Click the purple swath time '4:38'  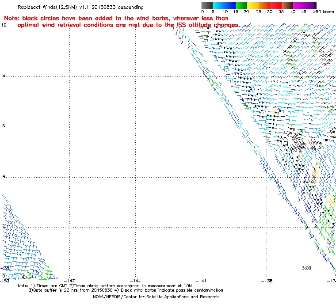(4, 268)
